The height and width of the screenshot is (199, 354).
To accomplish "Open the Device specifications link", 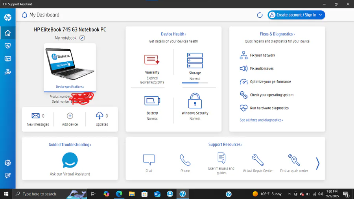I will point(70,87).
